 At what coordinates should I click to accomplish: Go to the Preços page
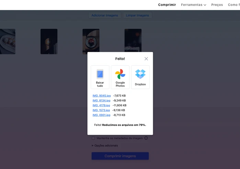pos(217,5)
